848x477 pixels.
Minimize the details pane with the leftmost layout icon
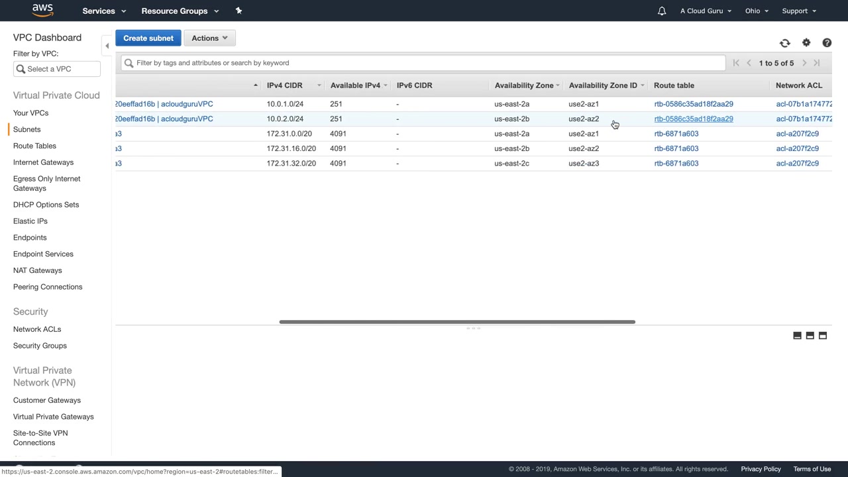point(797,336)
